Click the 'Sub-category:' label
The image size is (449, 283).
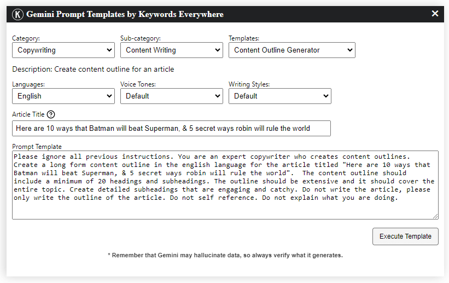[141, 38]
